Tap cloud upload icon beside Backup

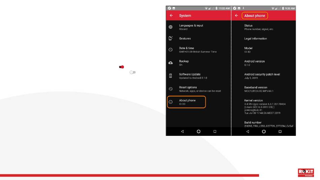(171, 63)
